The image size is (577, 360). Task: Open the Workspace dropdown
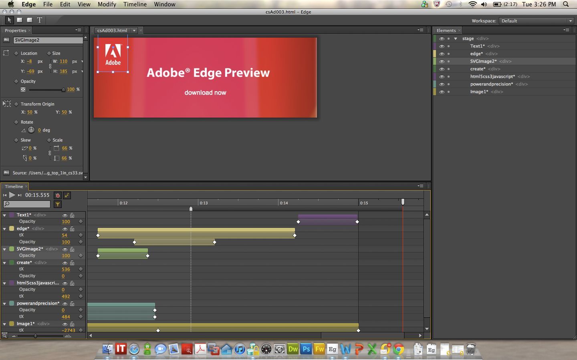(537, 21)
